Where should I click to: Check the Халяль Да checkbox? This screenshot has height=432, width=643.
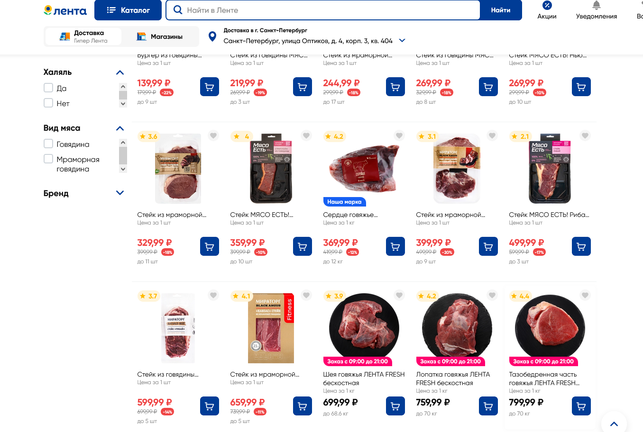(48, 88)
